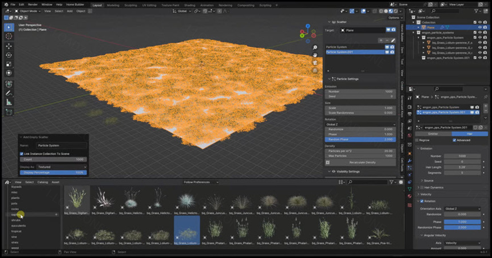Screen dimensions: 492x258
Task: Open the Home Builder menu
Action: point(75,5)
